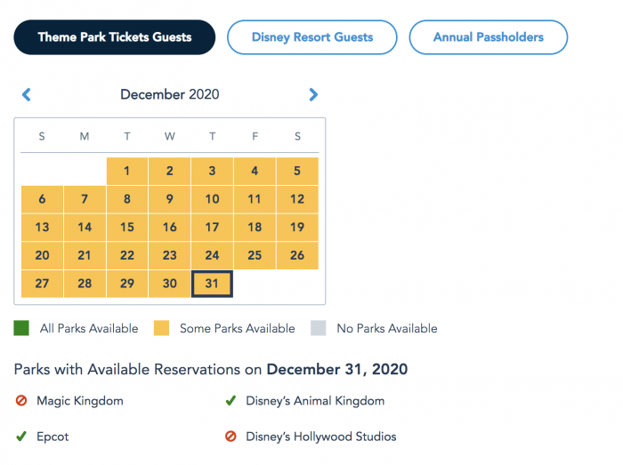Image resolution: width=623 pixels, height=465 pixels.
Task: Switch to Annual Passholders tab
Action: point(488,37)
